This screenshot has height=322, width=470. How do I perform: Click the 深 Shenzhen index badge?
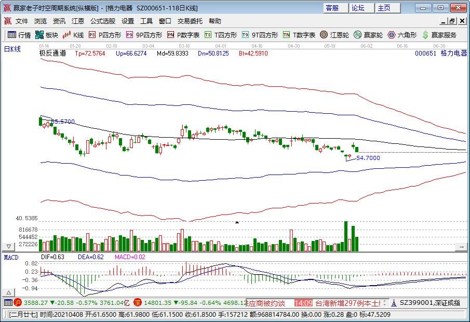click(137, 302)
